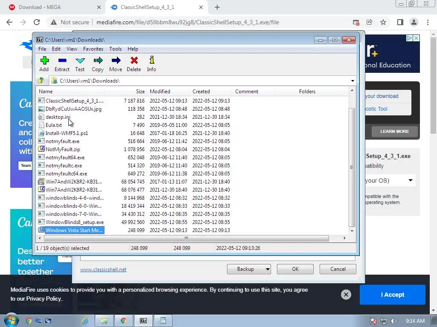
Task: Click the LEARN MORE button
Action: click(395, 131)
